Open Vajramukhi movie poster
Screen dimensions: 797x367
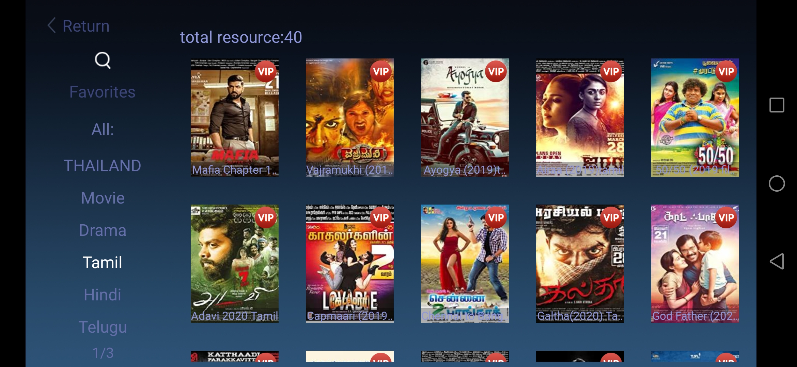click(350, 118)
